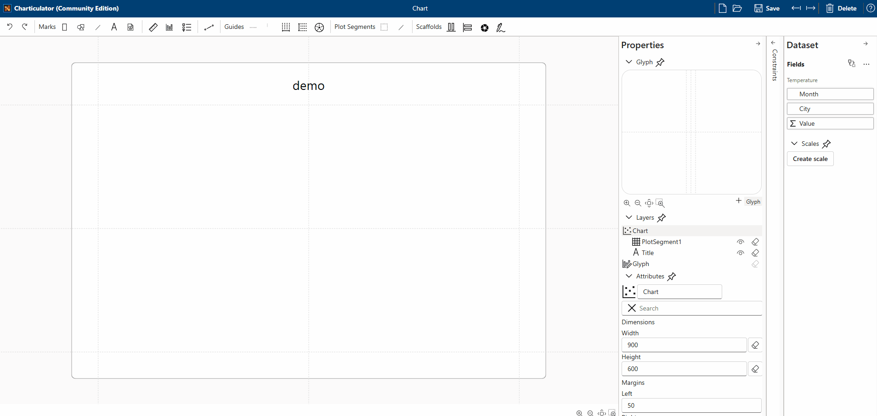Open the symbol shapes tool
Image resolution: width=877 pixels, height=416 pixels.
81,27
